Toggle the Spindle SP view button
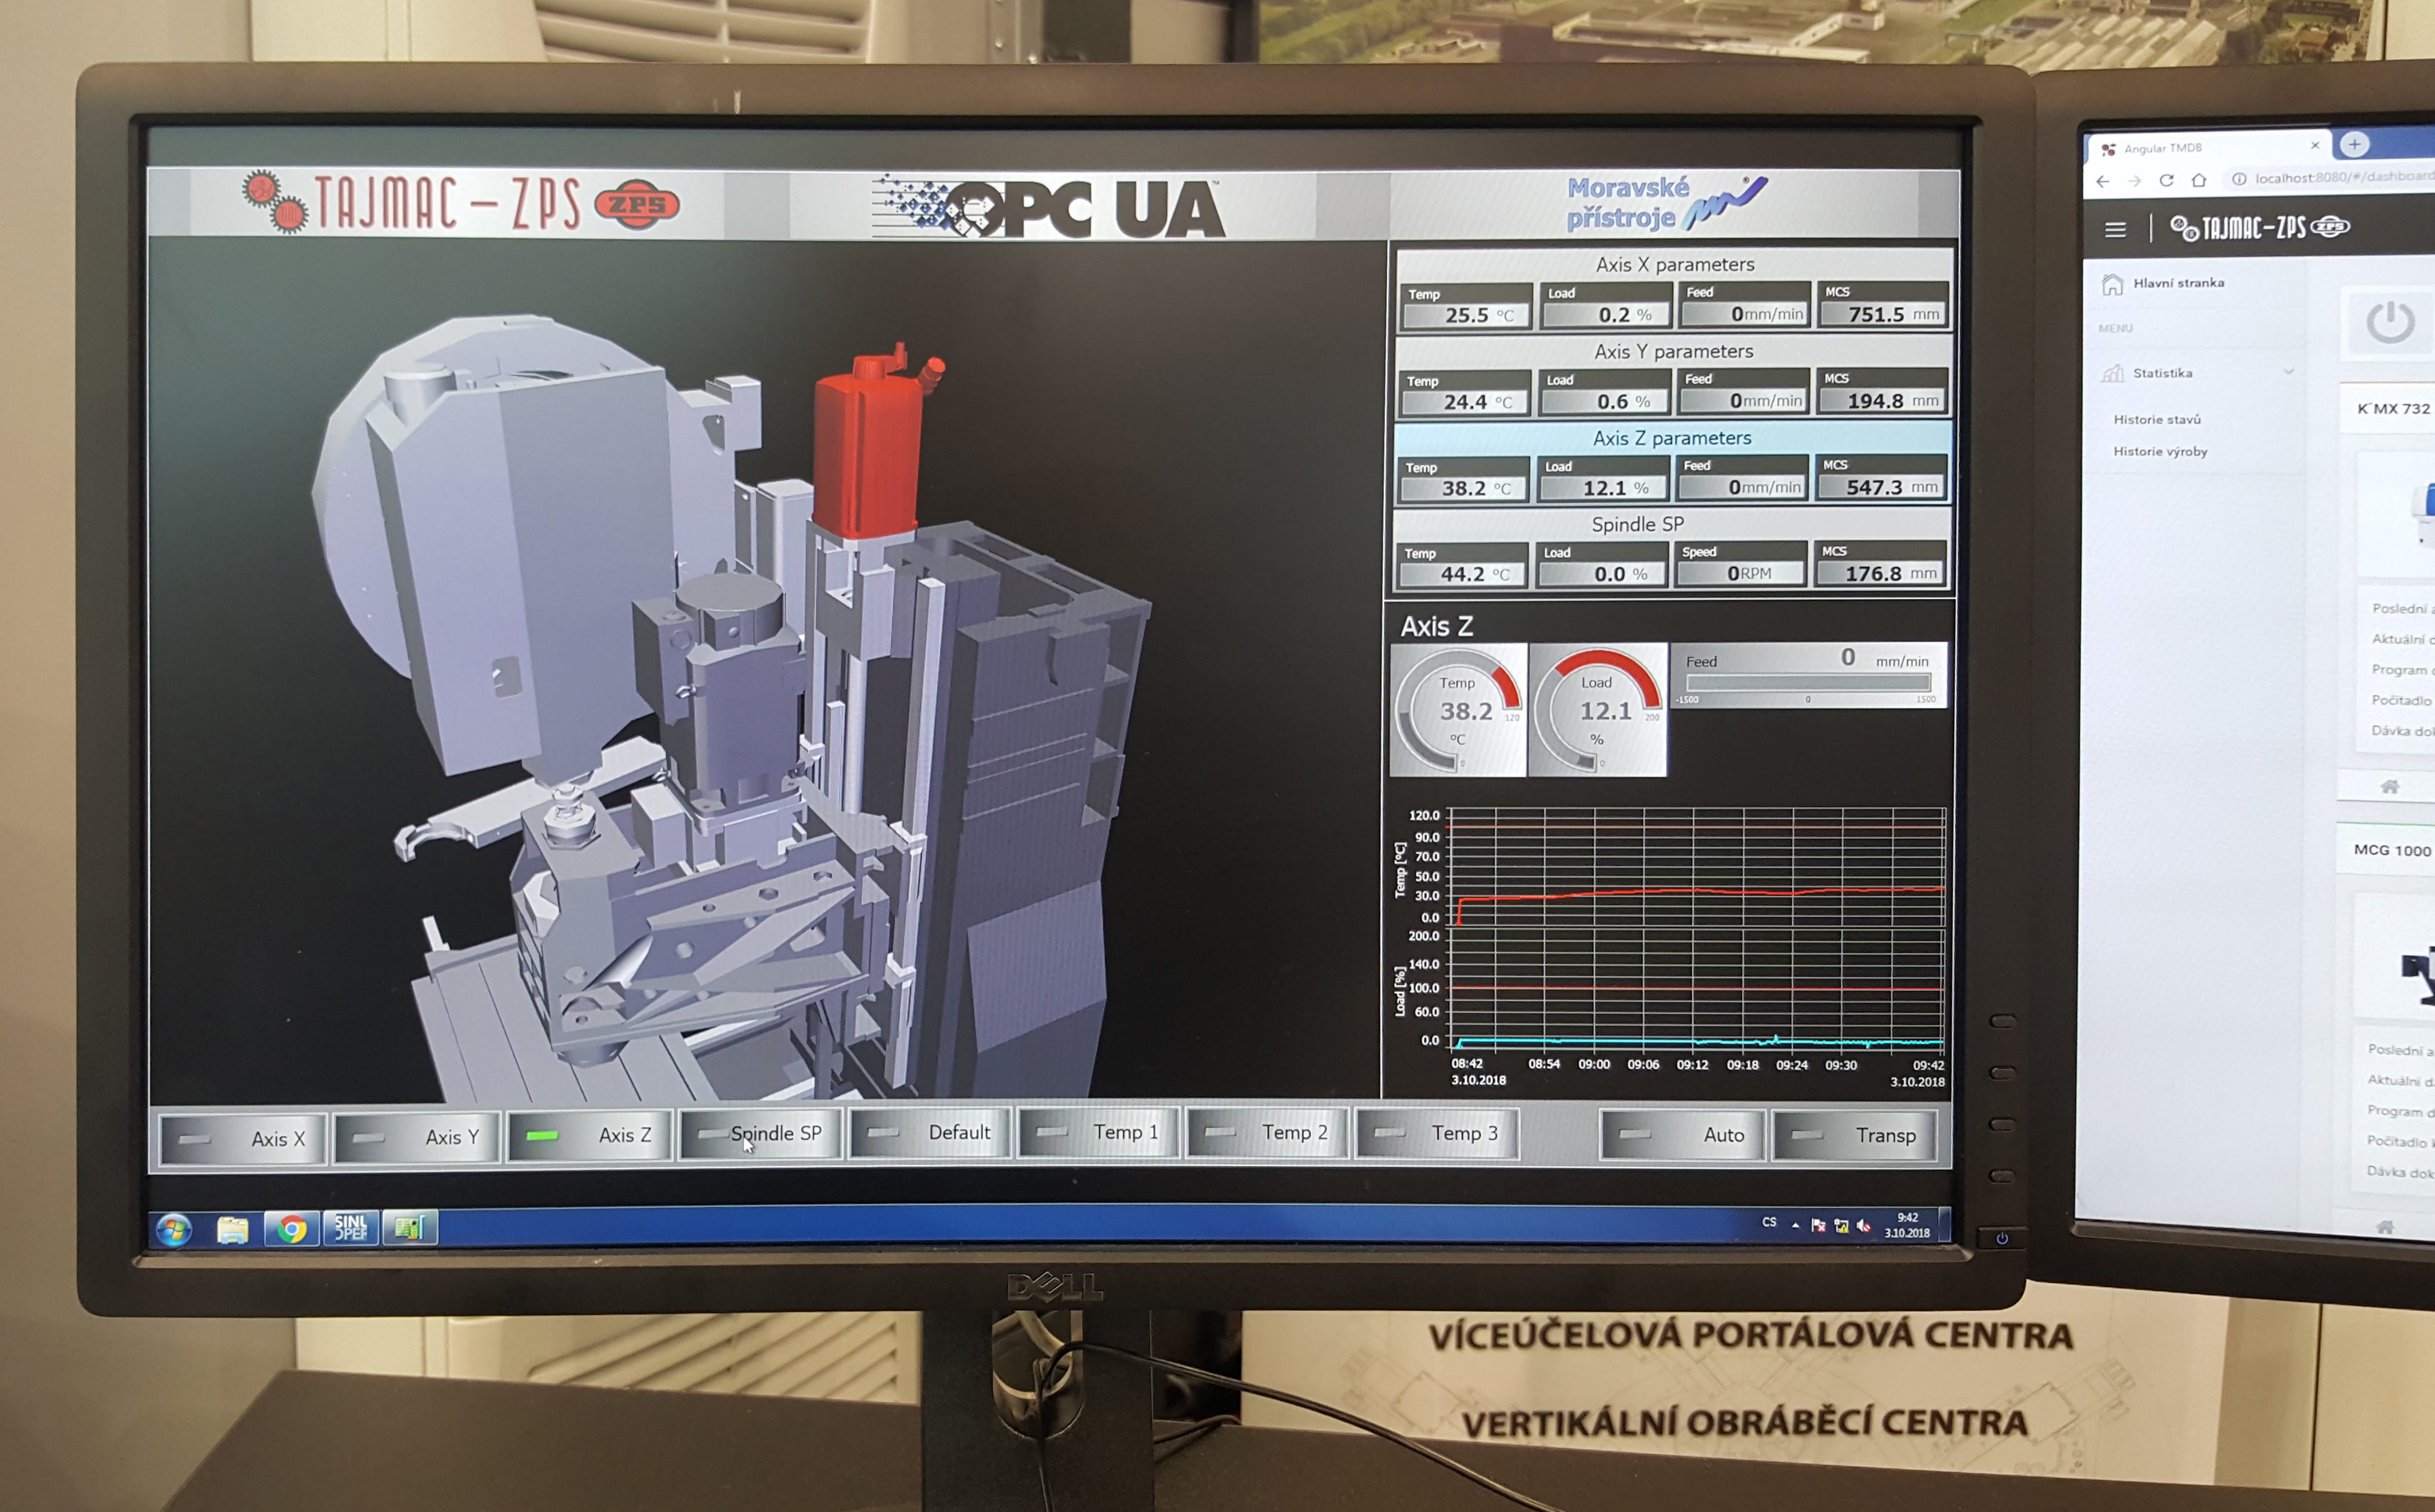The image size is (2435, 1512). tap(760, 1133)
